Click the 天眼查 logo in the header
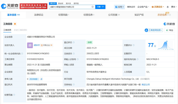Viewport: 178px width, 104px height. pyautogui.click(x=9, y=6)
